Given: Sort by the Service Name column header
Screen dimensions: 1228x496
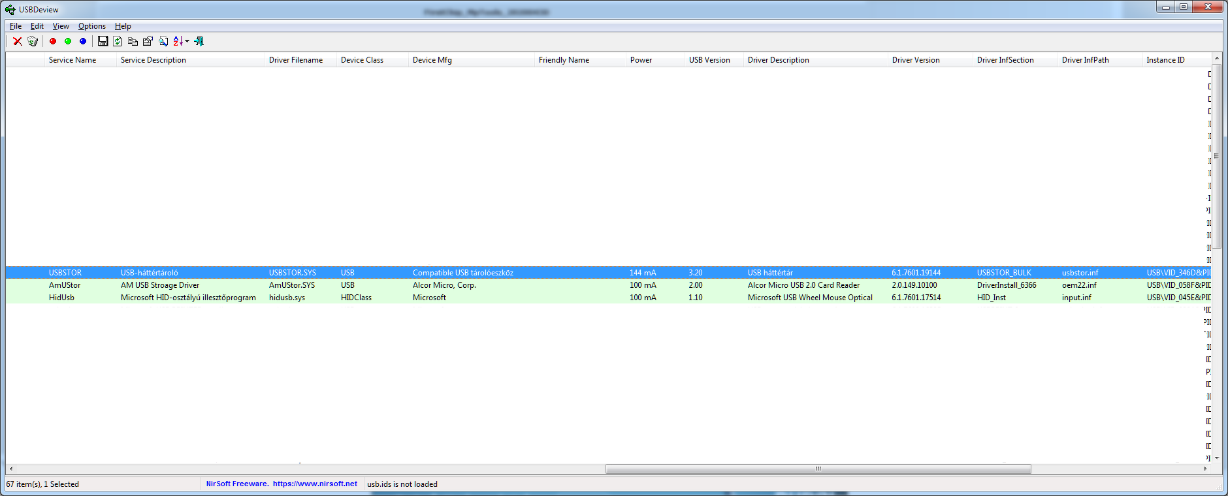Looking at the screenshot, I should pos(81,60).
